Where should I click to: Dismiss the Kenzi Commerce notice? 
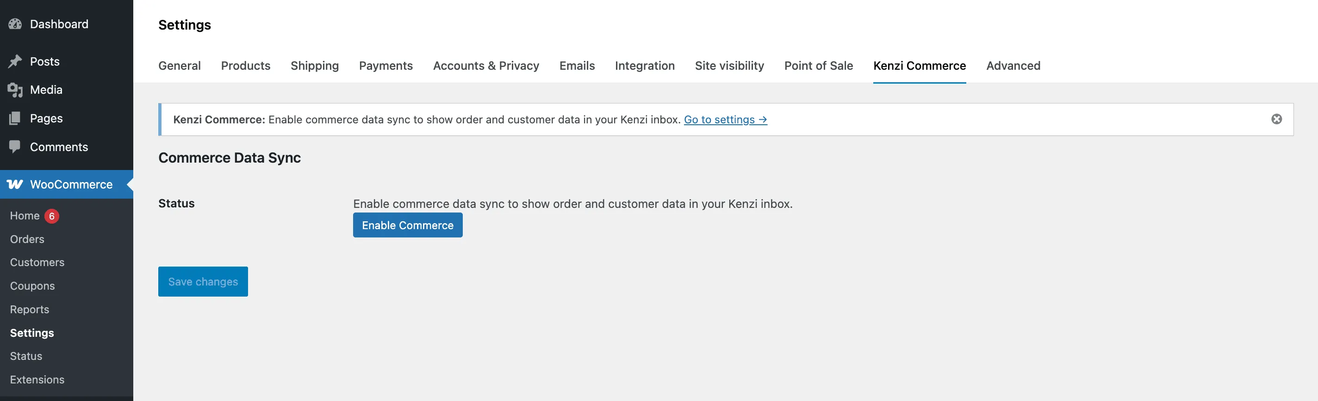(1276, 119)
